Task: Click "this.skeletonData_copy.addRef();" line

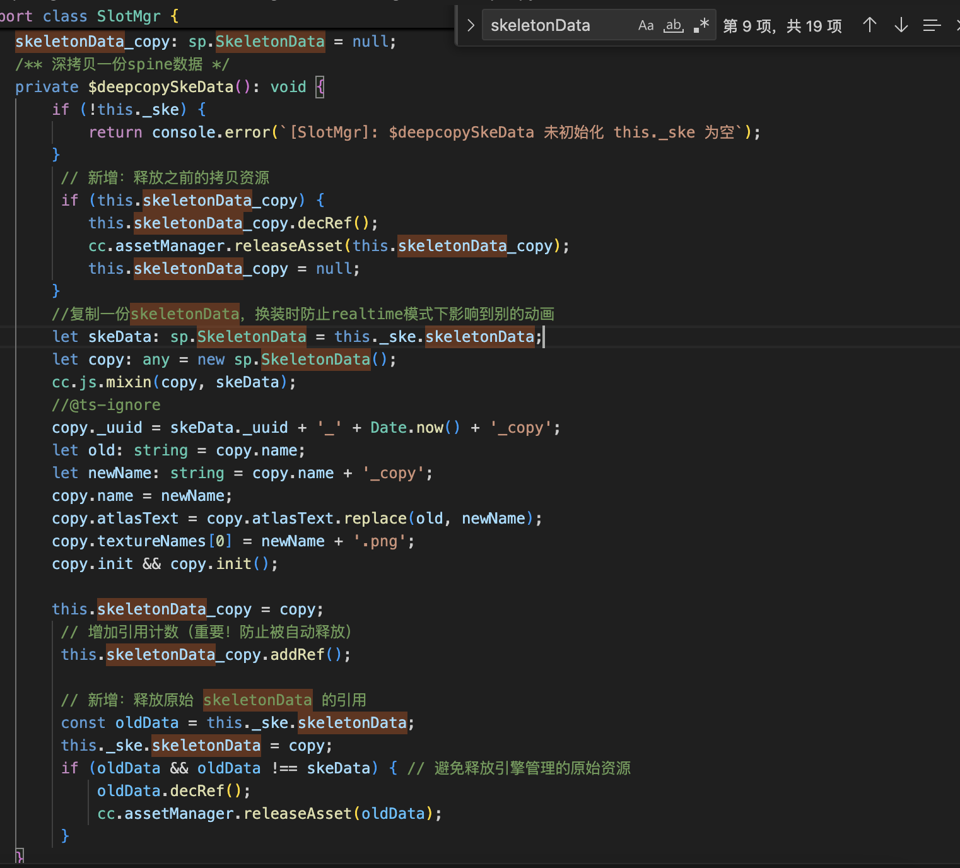Action: coord(206,655)
